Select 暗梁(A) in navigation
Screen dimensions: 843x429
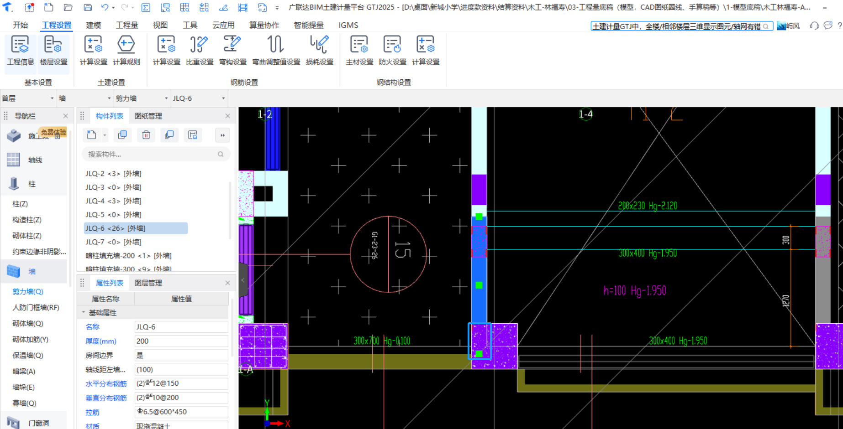click(x=24, y=371)
